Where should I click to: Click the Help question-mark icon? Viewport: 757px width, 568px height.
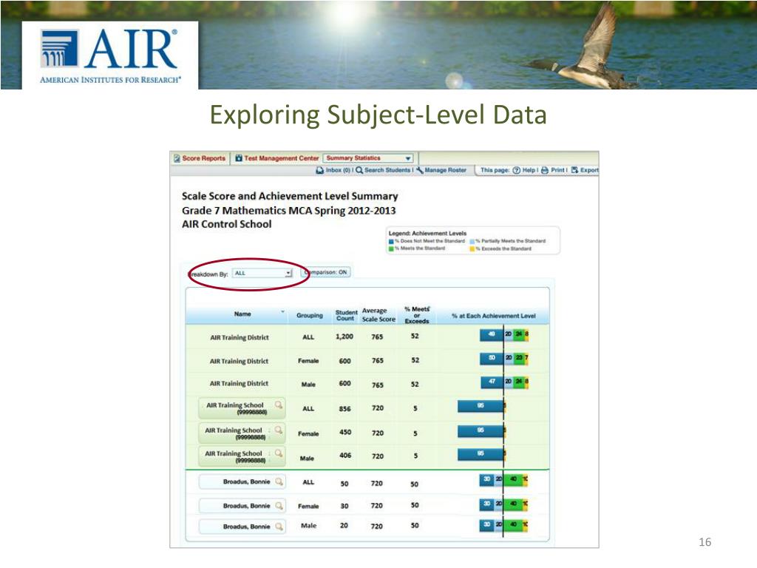517,170
